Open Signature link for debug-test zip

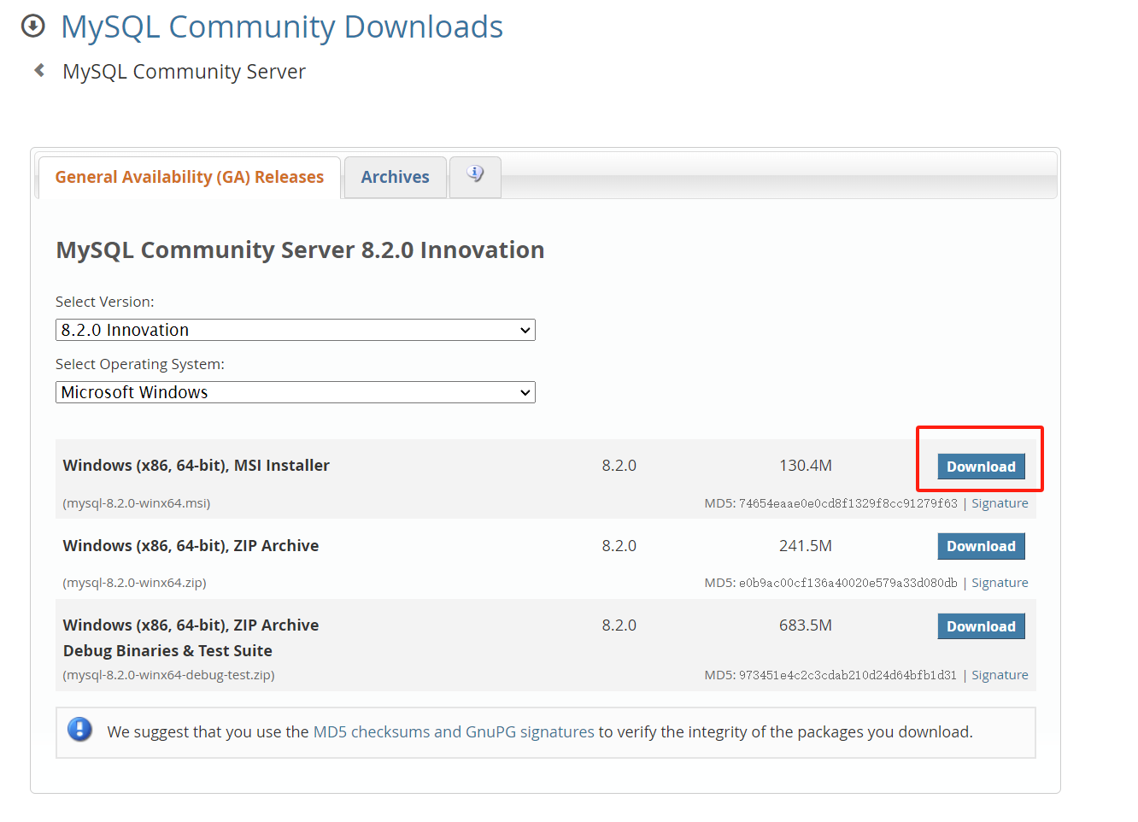pos(1000,675)
